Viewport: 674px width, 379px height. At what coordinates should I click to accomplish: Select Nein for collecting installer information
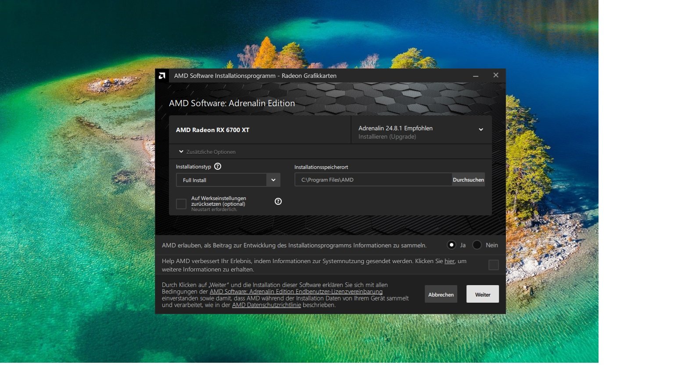coord(477,245)
